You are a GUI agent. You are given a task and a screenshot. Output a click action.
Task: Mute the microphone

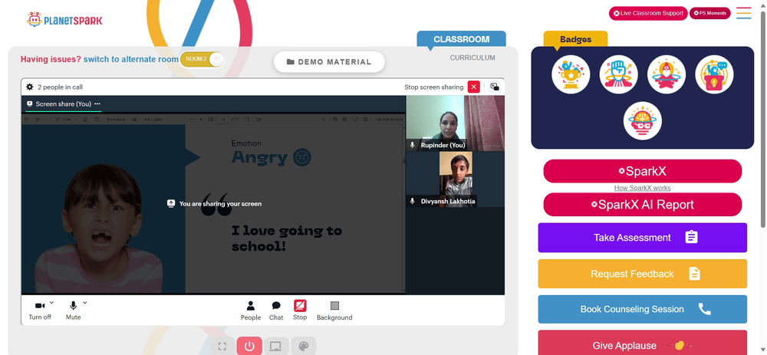[x=74, y=310]
